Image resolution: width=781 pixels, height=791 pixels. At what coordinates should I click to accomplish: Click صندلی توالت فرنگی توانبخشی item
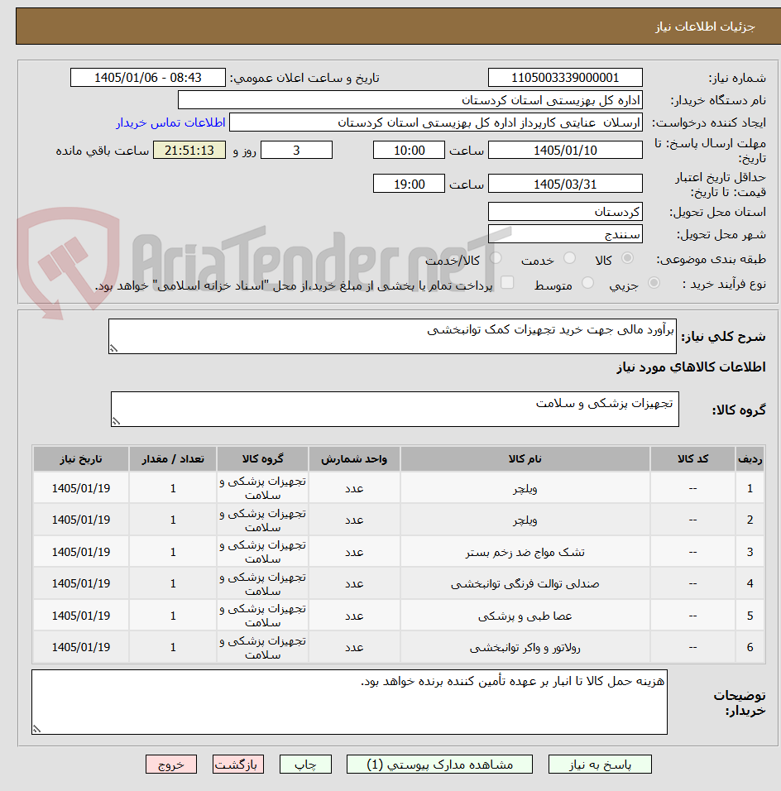(x=525, y=583)
